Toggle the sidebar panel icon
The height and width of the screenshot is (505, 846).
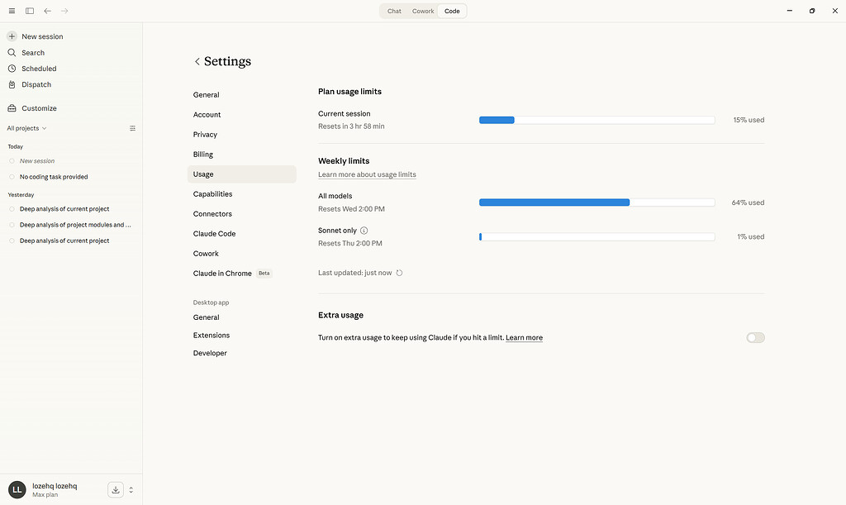(x=30, y=11)
